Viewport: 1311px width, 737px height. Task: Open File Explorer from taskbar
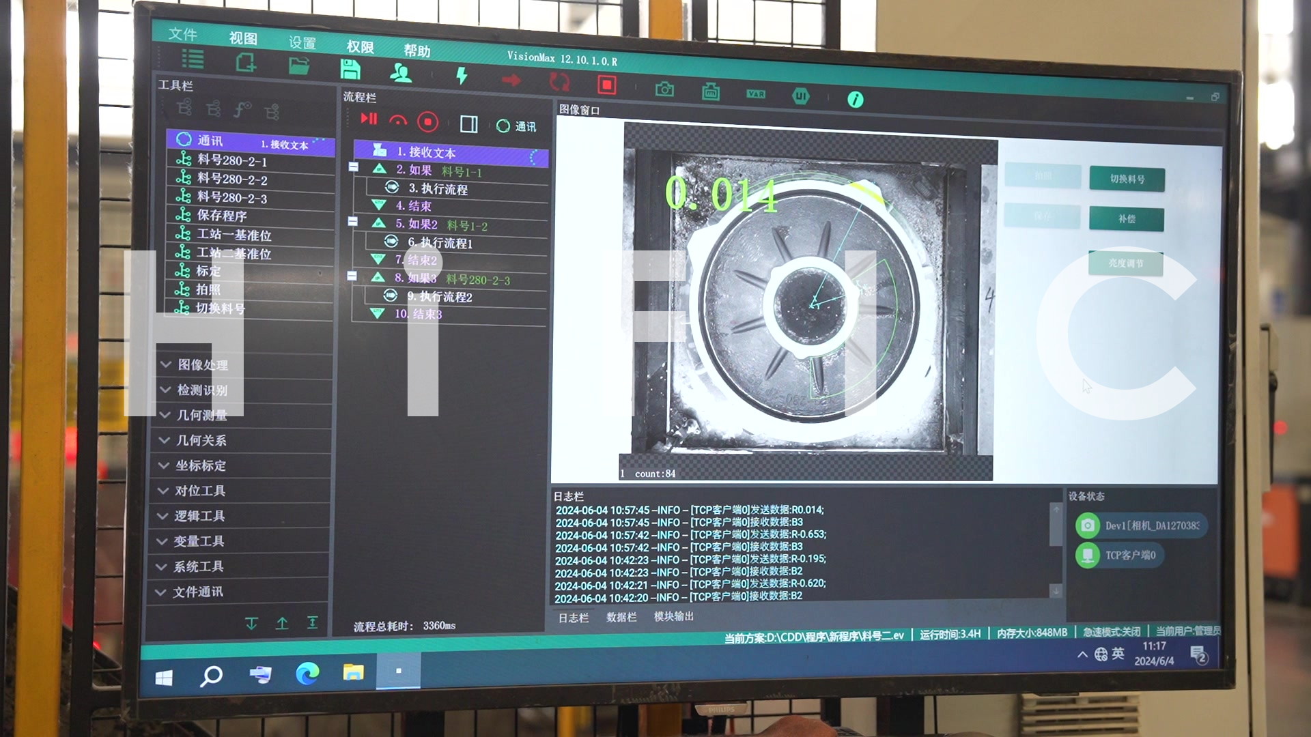click(x=353, y=672)
